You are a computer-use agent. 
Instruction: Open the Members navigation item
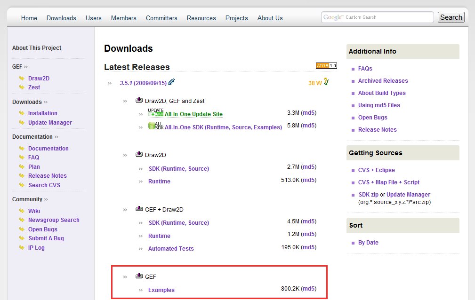point(124,18)
